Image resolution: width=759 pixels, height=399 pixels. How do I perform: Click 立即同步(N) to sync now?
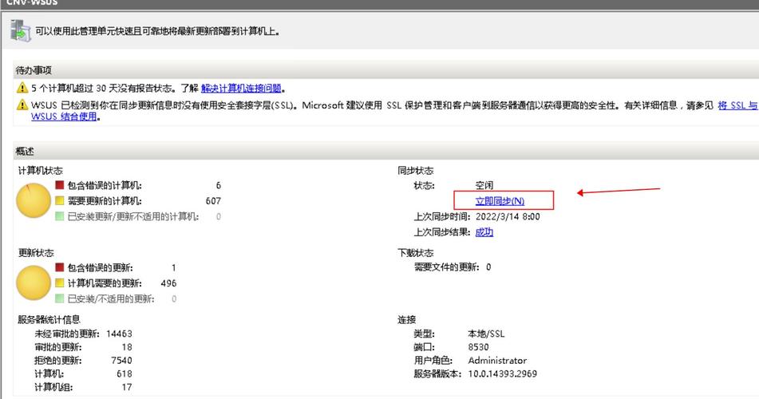500,201
